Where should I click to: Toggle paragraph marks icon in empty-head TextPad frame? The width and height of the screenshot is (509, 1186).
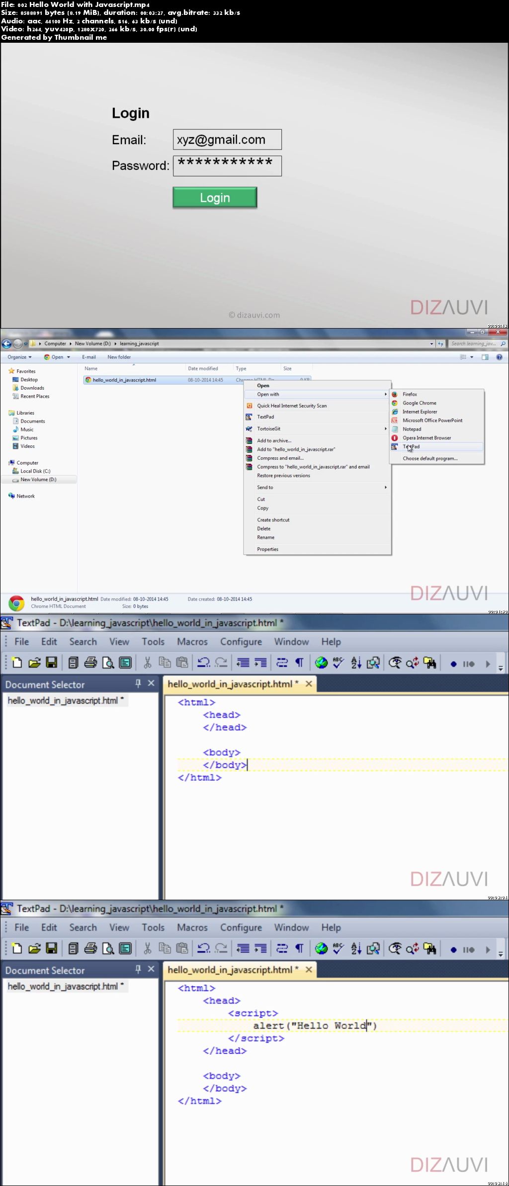[299, 663]
